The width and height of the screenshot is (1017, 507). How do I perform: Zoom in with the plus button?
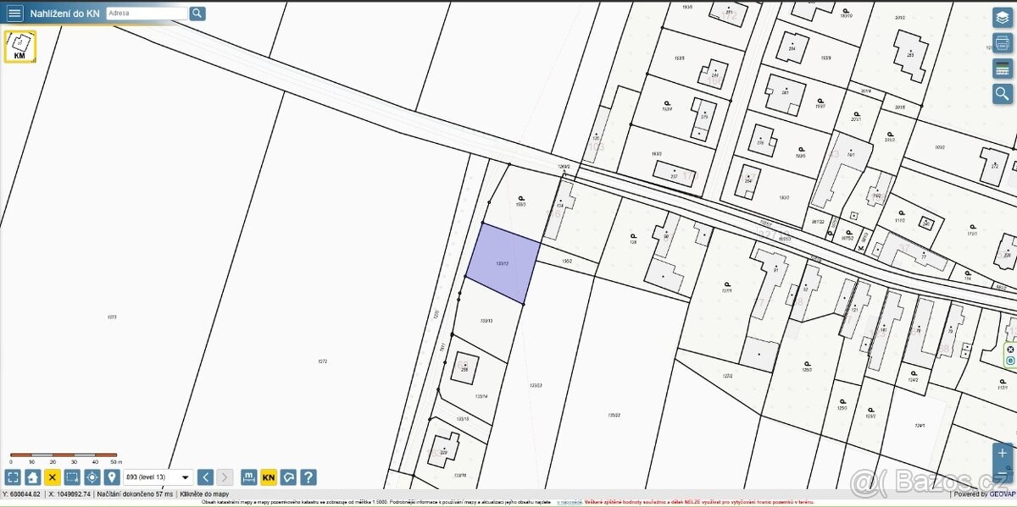1003,453
